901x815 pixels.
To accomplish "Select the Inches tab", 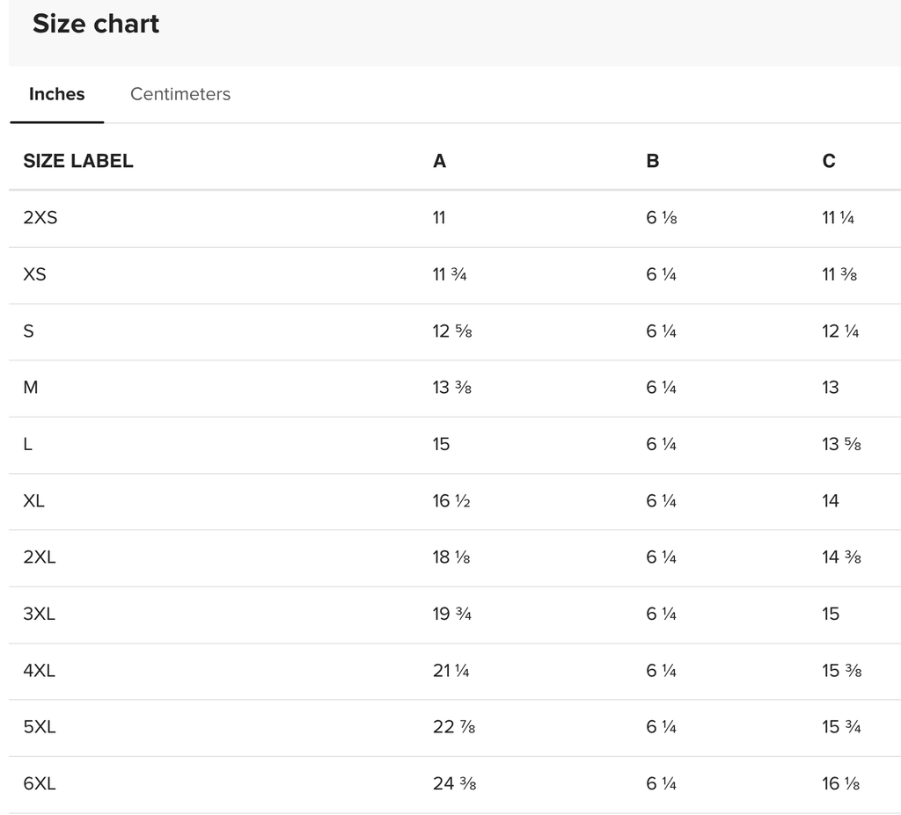I will tap(57, 94).
